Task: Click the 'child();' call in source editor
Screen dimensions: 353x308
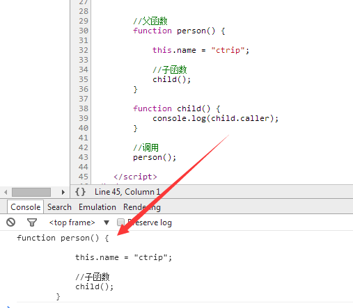Action: (171, 79)
